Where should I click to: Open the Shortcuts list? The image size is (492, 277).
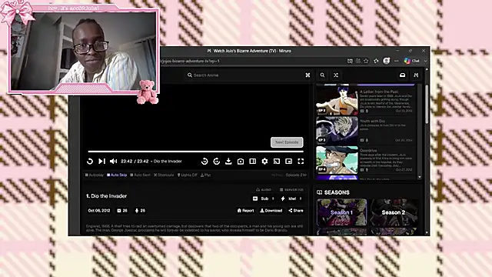[164, 175]
